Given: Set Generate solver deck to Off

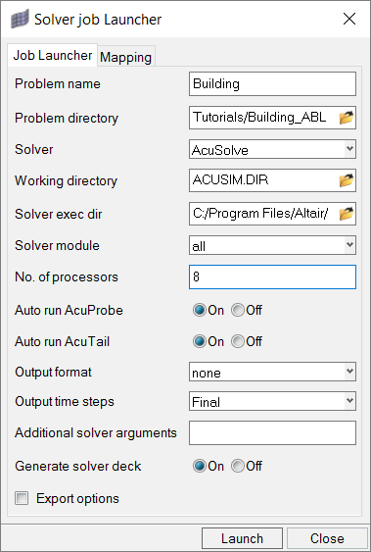Looking at the screenshot, I should 238,466.
